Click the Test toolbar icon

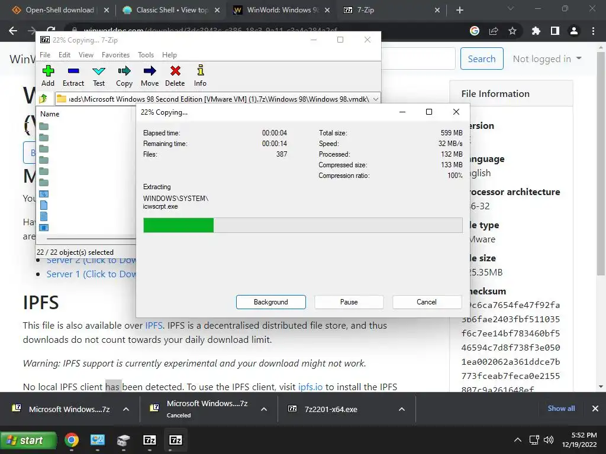[99, 76]
